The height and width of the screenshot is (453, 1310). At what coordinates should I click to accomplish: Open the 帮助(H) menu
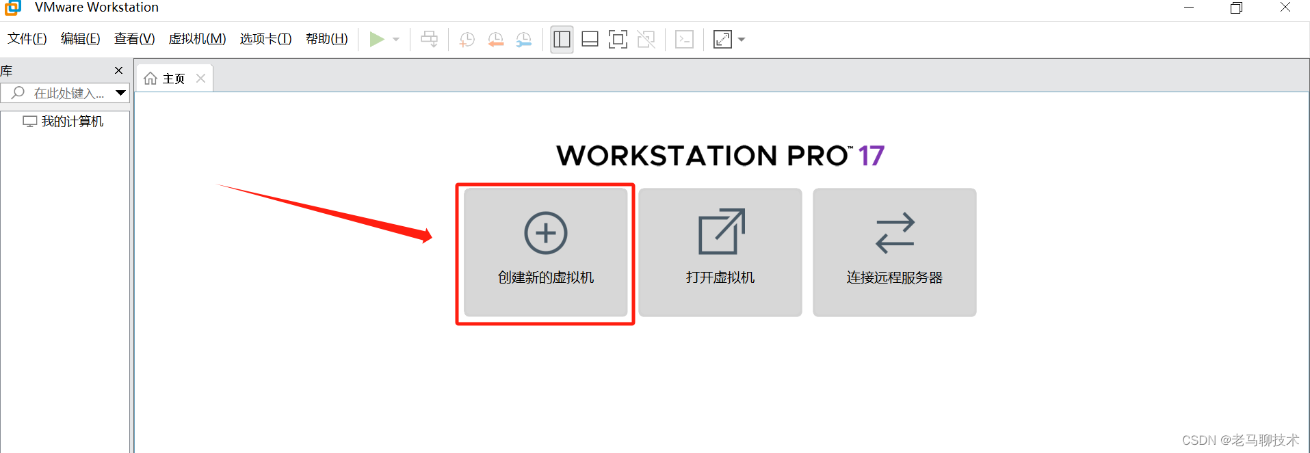coord(327,39)
